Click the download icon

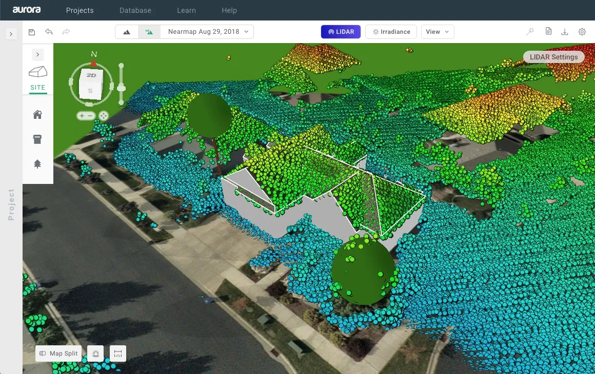point(565,32)
